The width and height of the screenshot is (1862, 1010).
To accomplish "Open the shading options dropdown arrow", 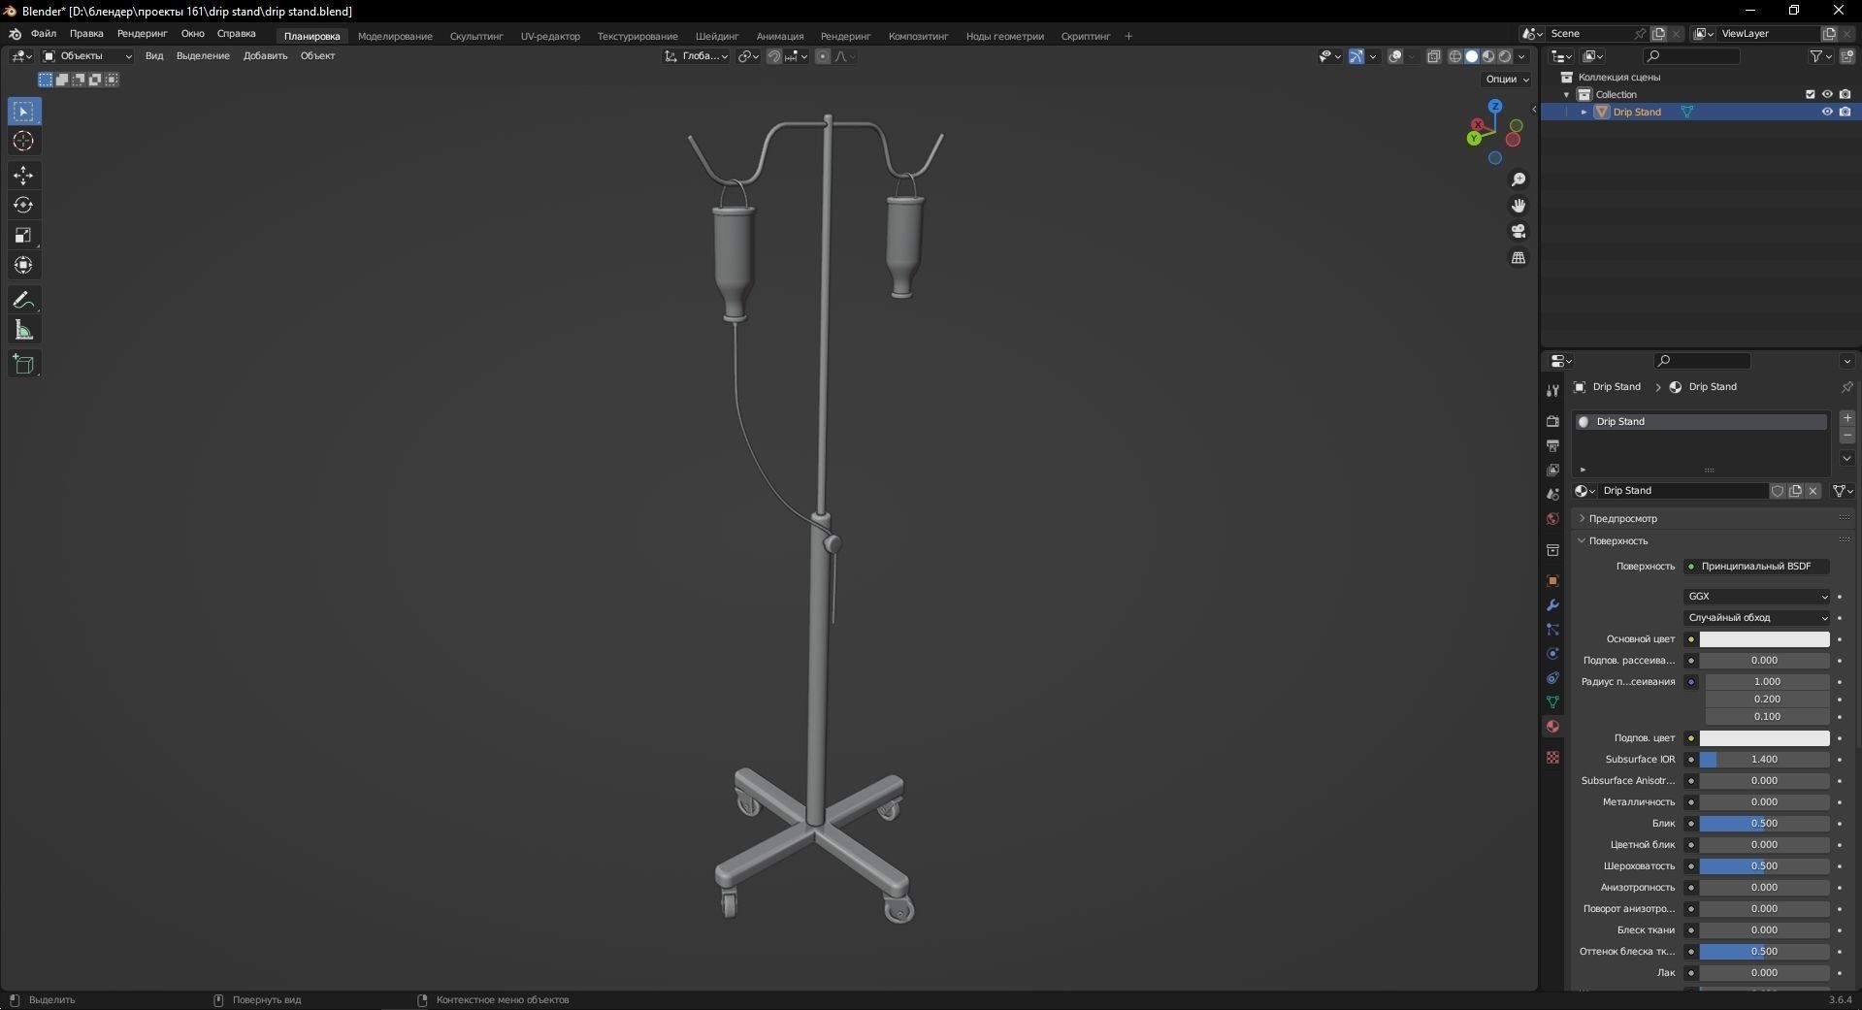I will 1521,56.
